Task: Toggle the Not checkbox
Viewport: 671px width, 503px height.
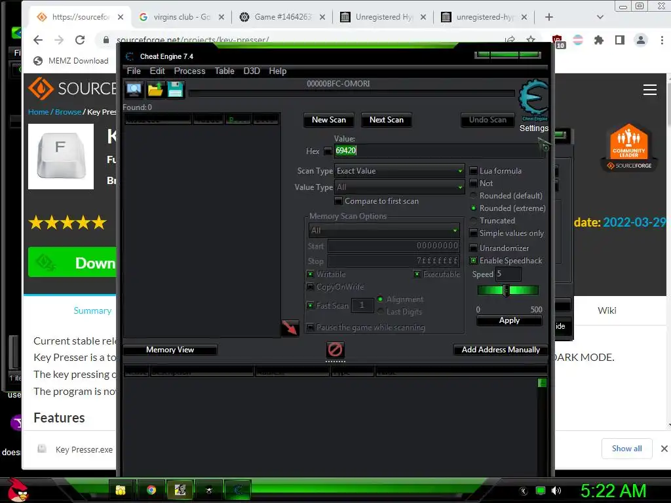Action: coord(473,183)
